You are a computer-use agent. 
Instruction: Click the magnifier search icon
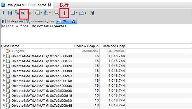point(57,13)
